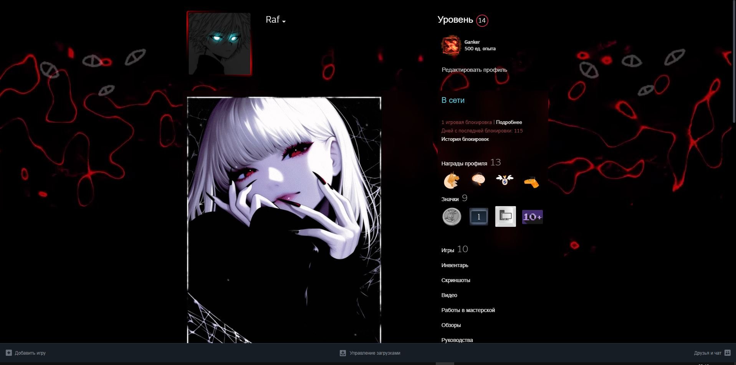Click the horse-head profile award icon
This screenshot has width=736, height=365.
point(452,180)
